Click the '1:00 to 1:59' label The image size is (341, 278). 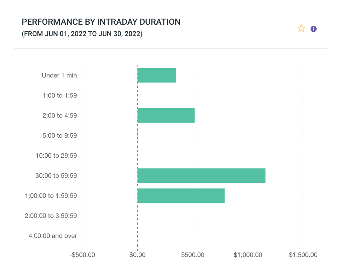[x=60, y=96]
